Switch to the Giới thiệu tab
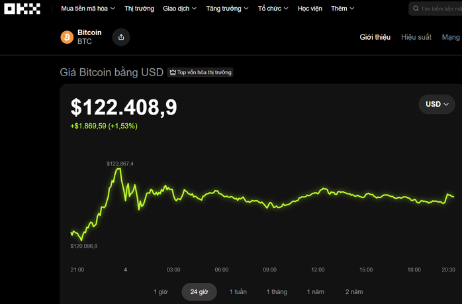 pos(375,37)
